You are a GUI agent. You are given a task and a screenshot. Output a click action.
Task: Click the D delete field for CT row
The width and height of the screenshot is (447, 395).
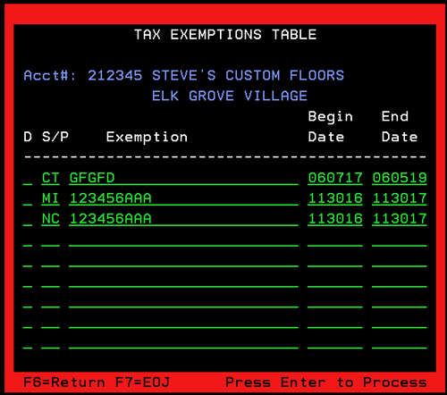(28, 179)
